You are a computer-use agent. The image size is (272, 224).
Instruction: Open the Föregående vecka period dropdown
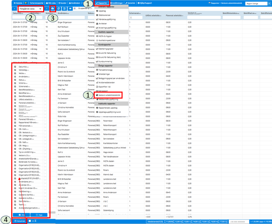point(30,9)
